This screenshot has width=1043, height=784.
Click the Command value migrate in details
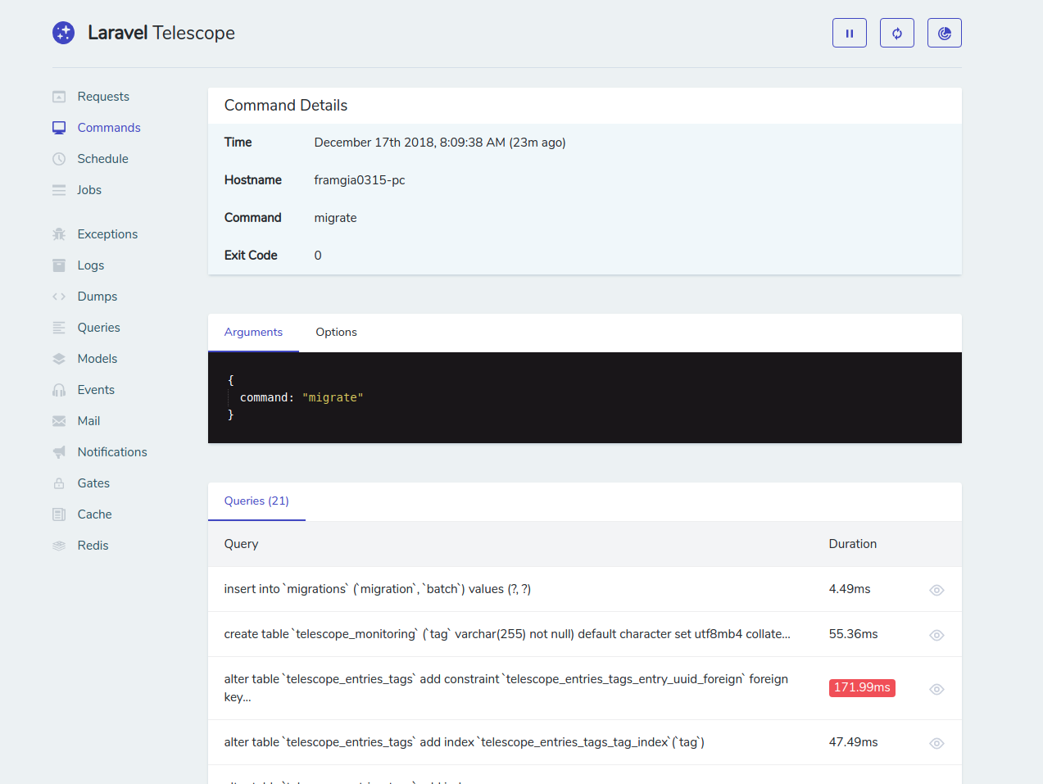[x=335, y=218]
